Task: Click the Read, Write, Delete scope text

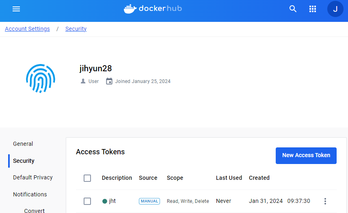Action: point(188,201)
